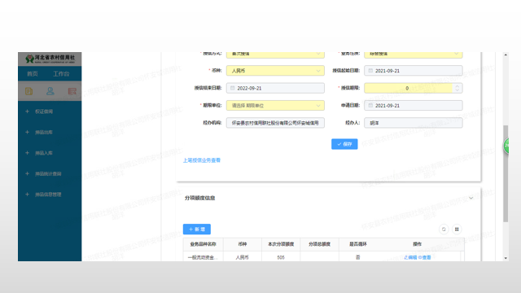Viewport: 521px width, 293px height.
Task: Click the 授信起始日期 date field
Action: [414, 71]
